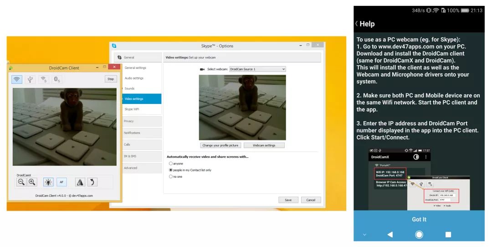Expand the General section in Skype Options
The width and height of the screenshot is (492, 247).
coord(138,57)
